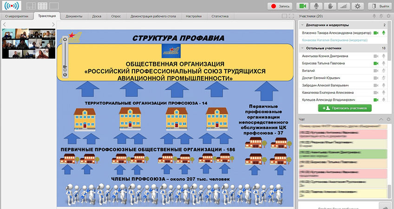
Task: Collapse the Докладчики и модераторы group
Action: pyautogui.click(x=302, y=25)
